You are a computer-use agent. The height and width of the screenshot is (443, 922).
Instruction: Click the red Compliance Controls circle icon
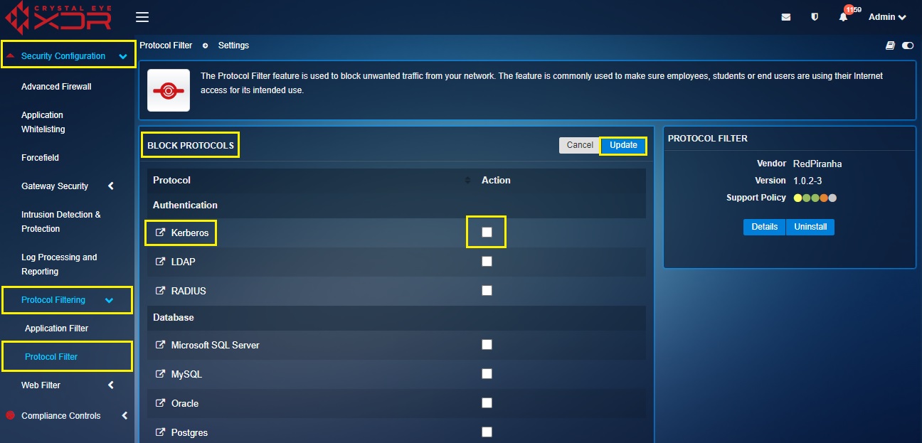tap(10, 415)
